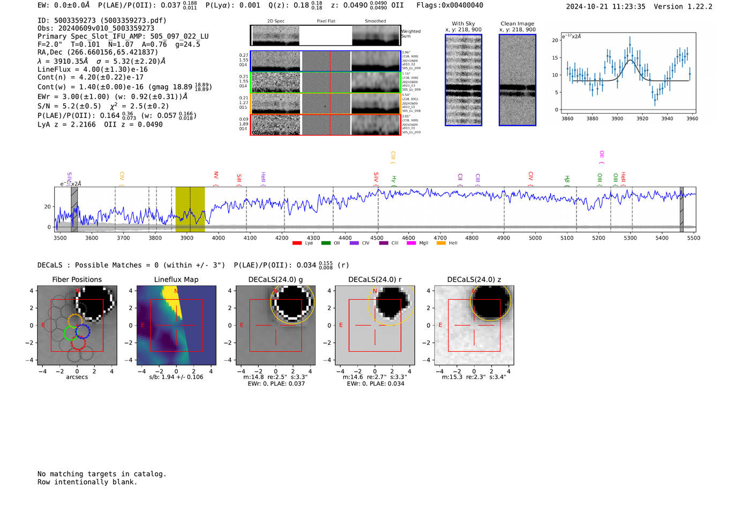Click the orange HeII legend swatch
This screenshot has height=511, width=750.
click(441, 243)
